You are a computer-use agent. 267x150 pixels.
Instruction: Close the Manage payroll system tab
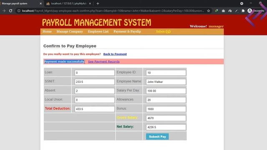tap(41, 3)
